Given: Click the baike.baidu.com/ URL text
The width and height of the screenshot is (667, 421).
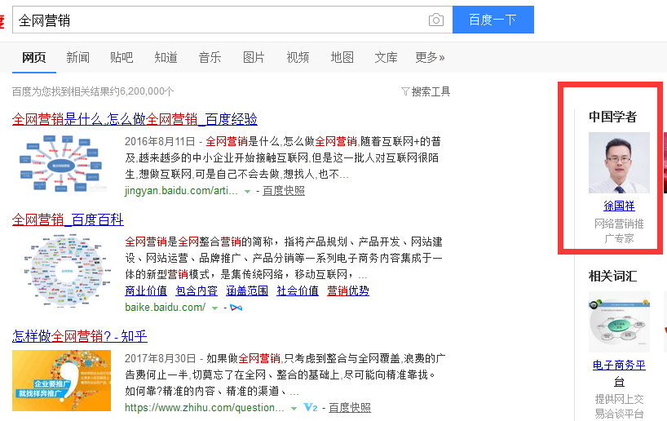Looking at the screenshot, I should click(166, 307).
